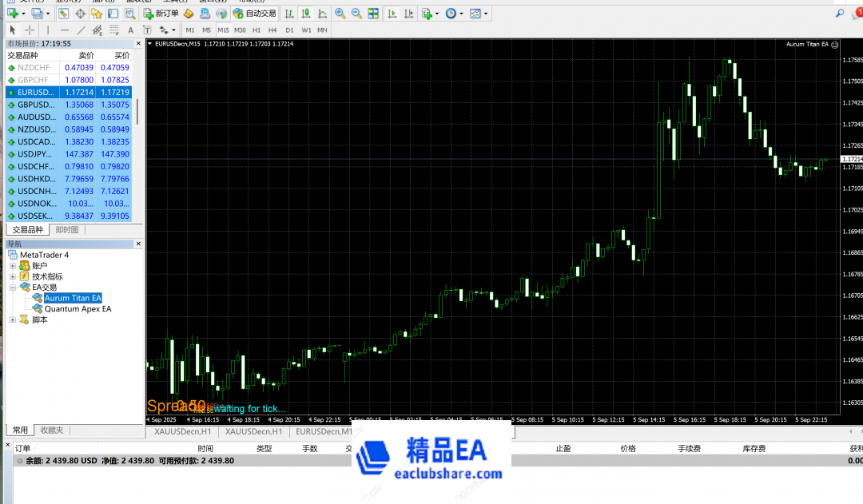The height and width of the screenshot is (504, 863).
Task: Select the trendline drawing tool
Action: click(81, 30)
